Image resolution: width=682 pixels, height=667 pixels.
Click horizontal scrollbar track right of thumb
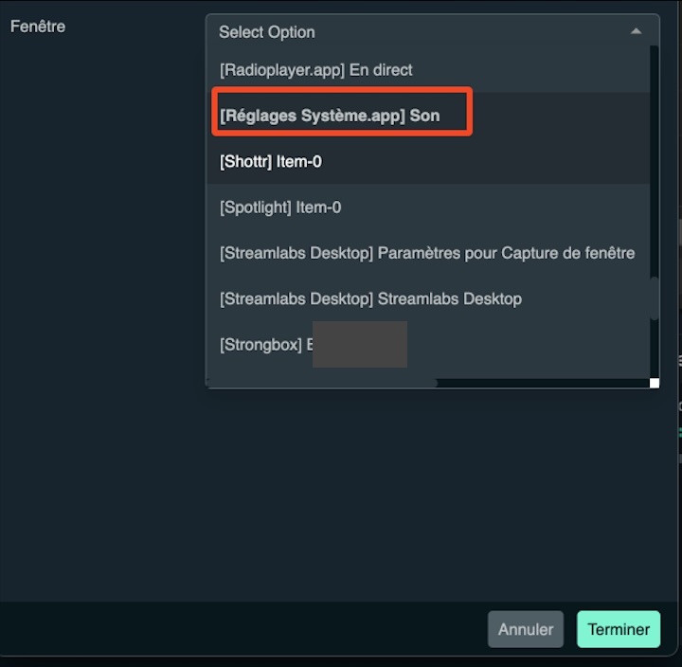(x=540, y=384)
